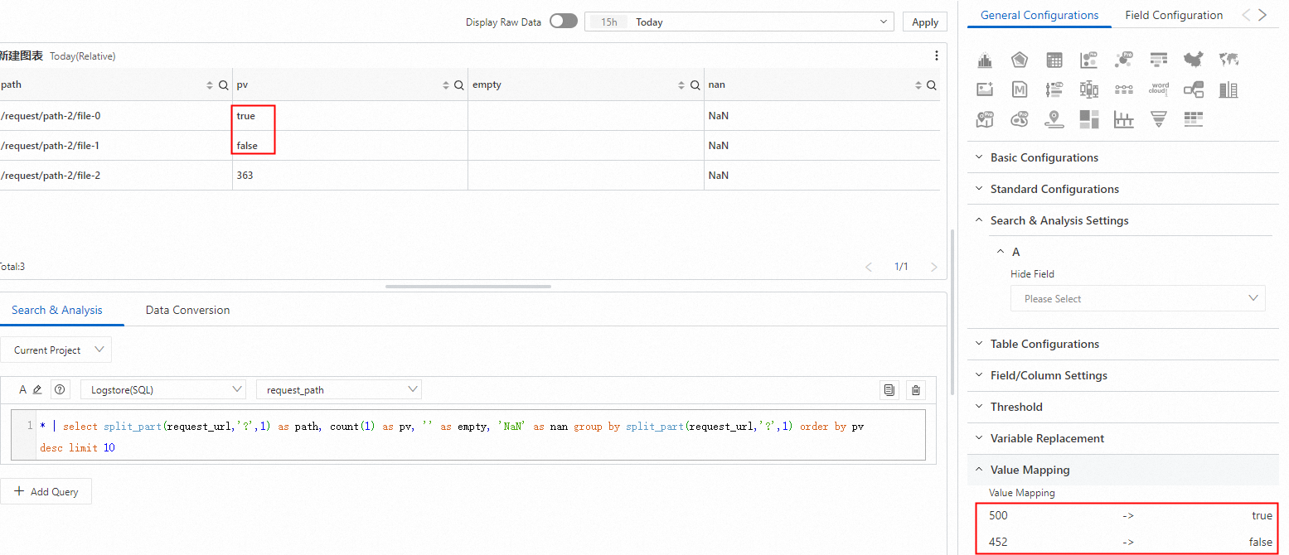
Task: Pick the bubble chart Pro icon
Action: (x=1124, y=60)
